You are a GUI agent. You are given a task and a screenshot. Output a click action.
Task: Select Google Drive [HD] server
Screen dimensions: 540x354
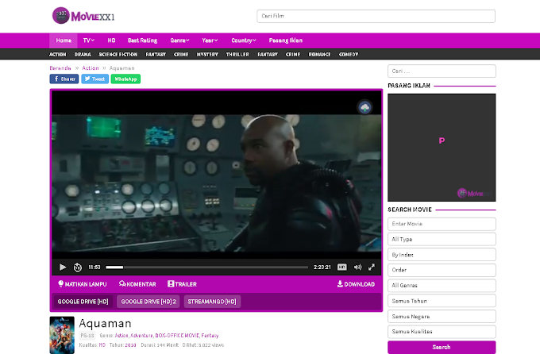pyautogui.click(x=83, y=302)
